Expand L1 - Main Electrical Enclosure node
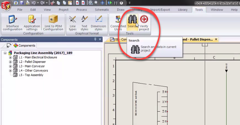Image resolution: width=240 pixels, height=125 pixels. 10,57
